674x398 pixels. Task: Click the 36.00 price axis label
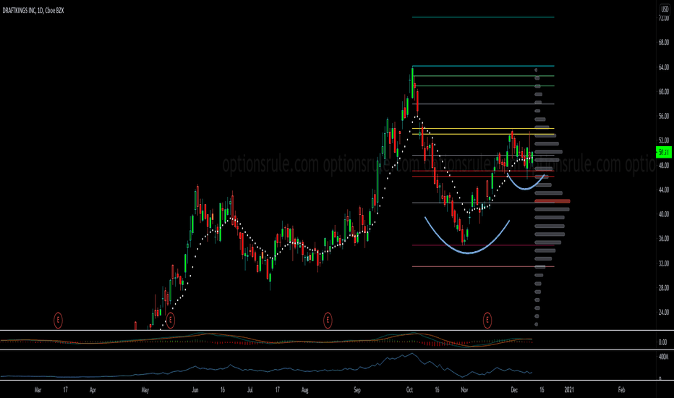click(664, 239)
